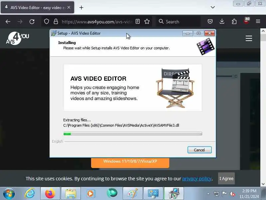Click the film strip icon in setup header
Viewport: 266px width, 200px height.
click(x=205, y=46)
